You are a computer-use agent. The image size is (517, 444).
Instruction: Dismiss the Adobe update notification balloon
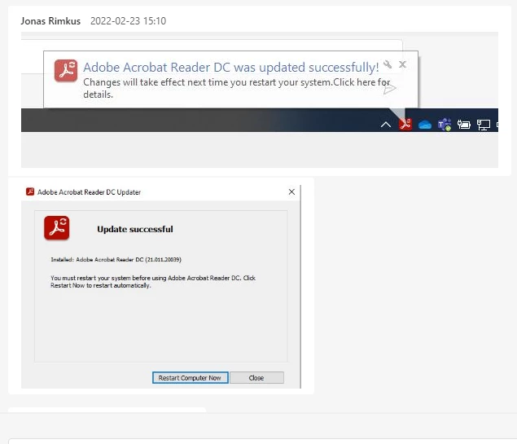[x=402, y=64]
